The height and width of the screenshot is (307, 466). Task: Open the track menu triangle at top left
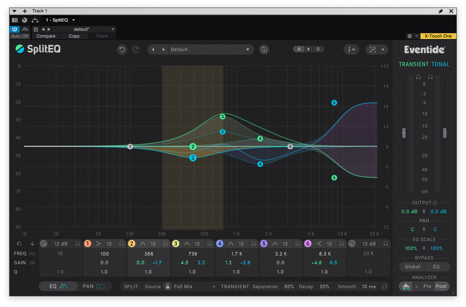click(14, 11)
